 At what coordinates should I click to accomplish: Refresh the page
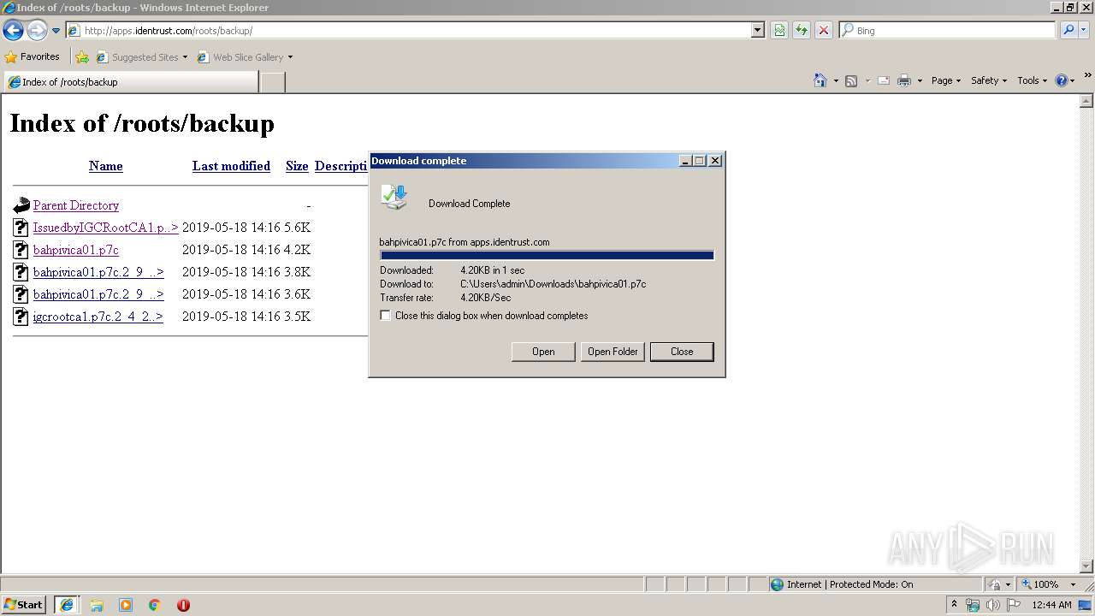click(802, 30)
